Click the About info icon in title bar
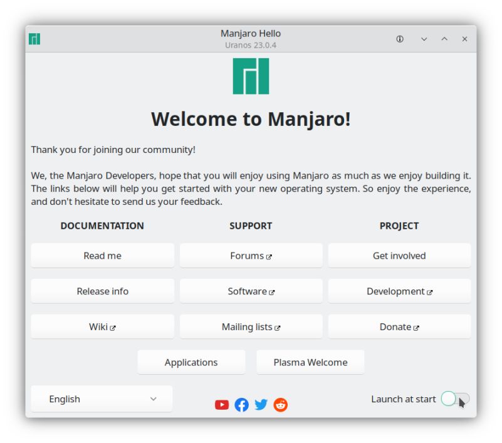502x443 pixels. click(400, 39)
